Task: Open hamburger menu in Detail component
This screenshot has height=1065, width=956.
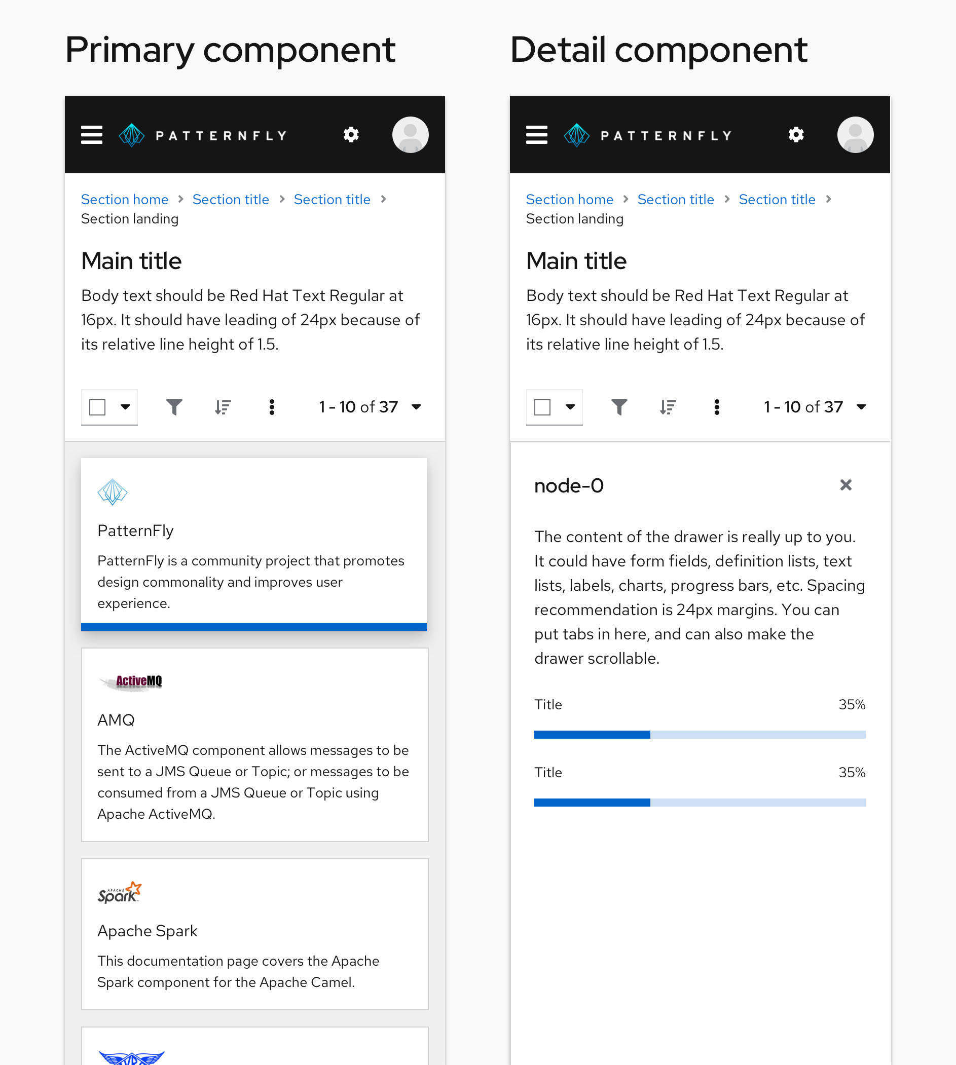Action: [537, 135]
